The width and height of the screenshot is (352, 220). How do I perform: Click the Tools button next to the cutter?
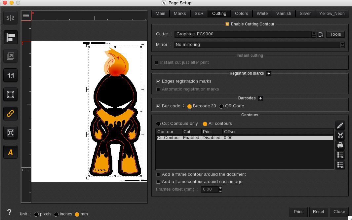point(335,34)
